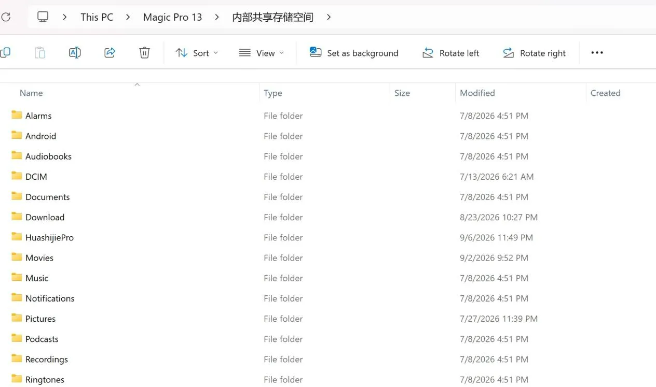Click the Rotate right button
This screenshot has height=387, width=656.
534,53
